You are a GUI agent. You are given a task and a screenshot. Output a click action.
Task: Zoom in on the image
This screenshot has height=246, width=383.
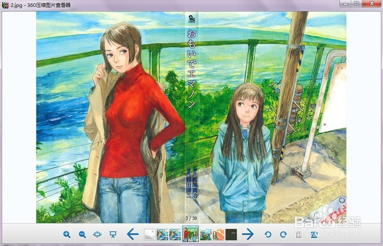pyautogui.click(x=67, y=234)
